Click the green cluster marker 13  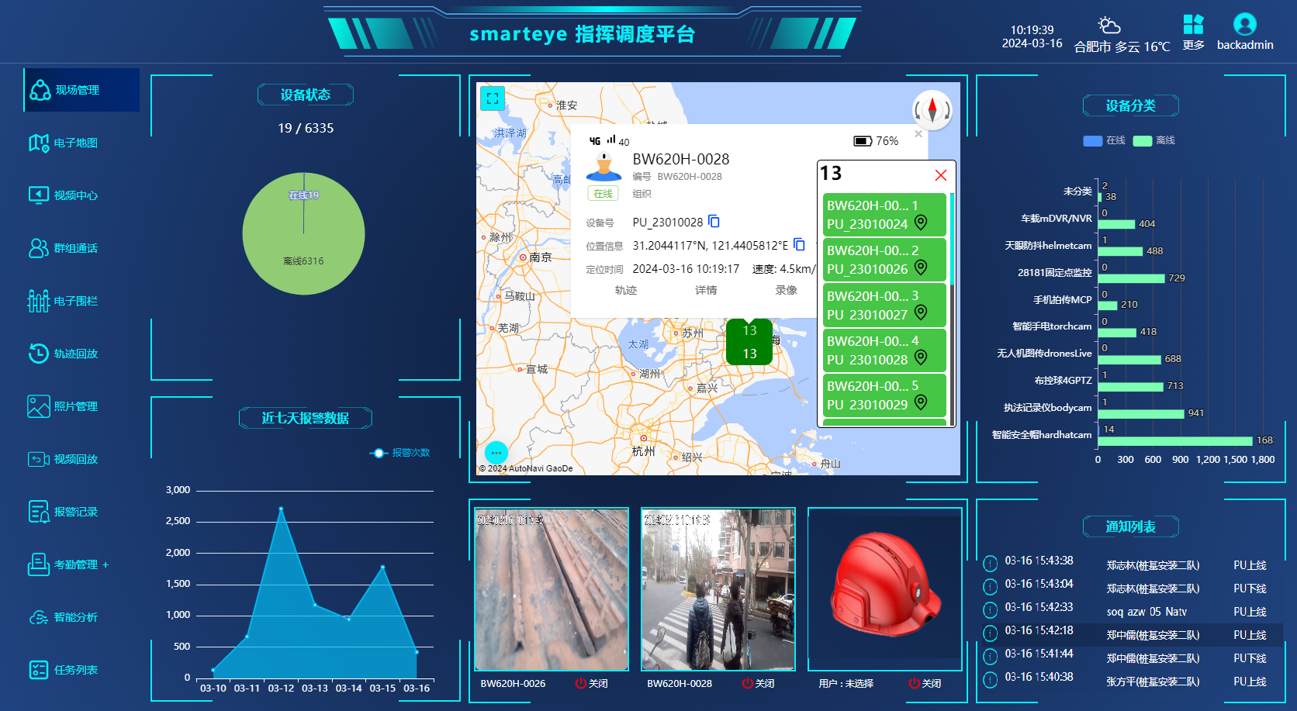(x=749, y=342)
